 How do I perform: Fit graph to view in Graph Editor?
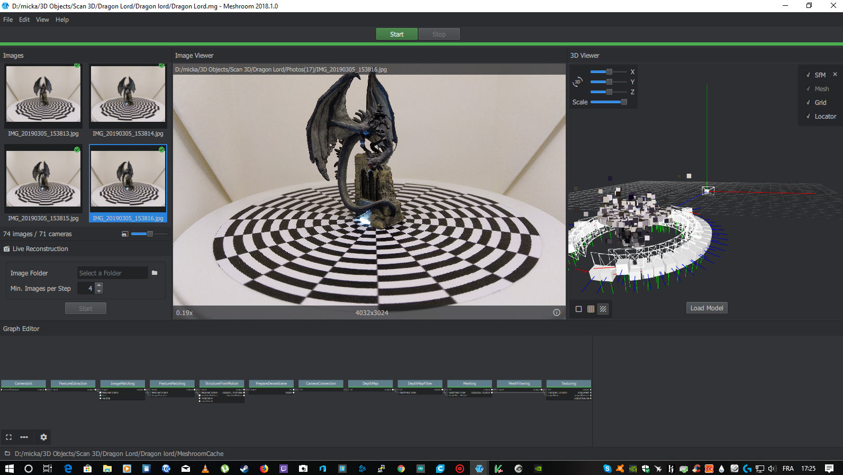pyautogui.click(x=8, y=437)
